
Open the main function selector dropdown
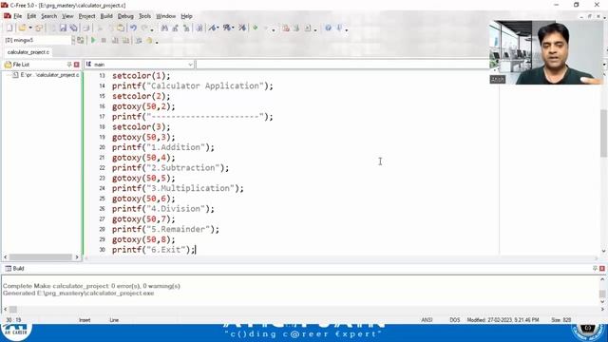190,65
